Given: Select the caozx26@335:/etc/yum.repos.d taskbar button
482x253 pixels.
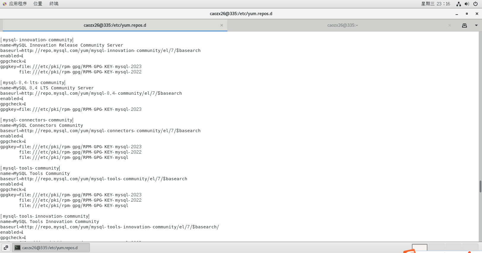Looking at the screenshot, I should [51, 248].
